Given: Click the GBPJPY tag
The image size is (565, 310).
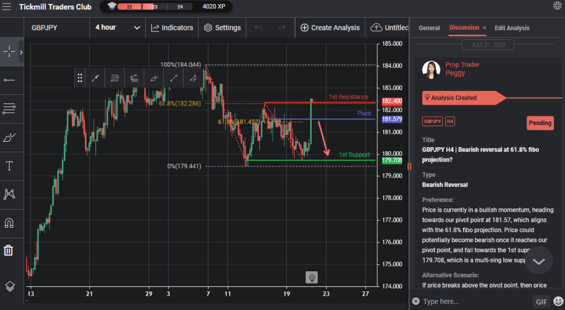Looking at the screenshot, I should tap(432, 121).
